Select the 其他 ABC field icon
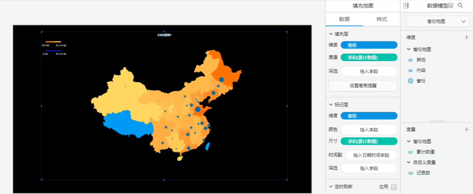The width and height of the screenshot is (473, 194). (x=410, y=60)
